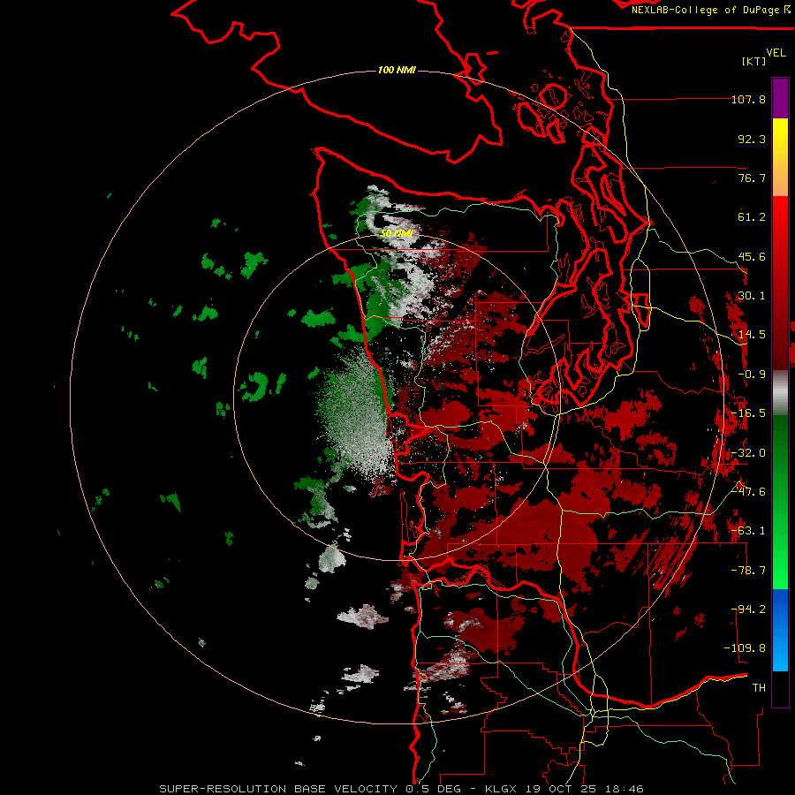Click the 14.5 velocity scale value
The width and height of the screenshot is (795, 795).
752,335
